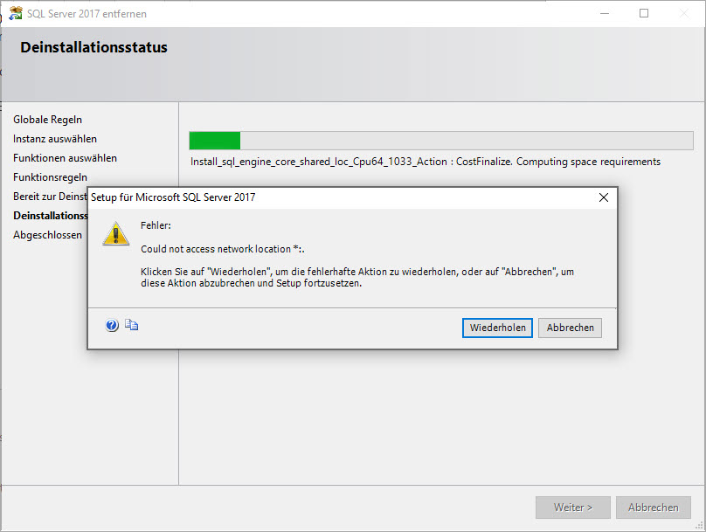706x532 pixels.
Task: Click the yellow warning triangle icon
Action: click(116, 233)
